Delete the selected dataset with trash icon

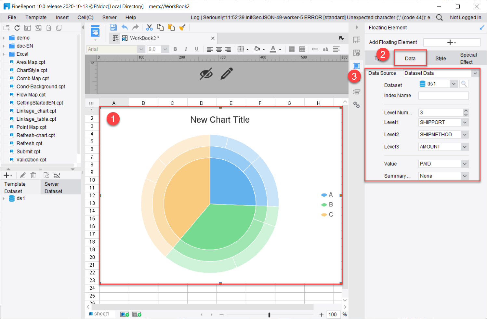pyautogui.click(x=33, y=175)
